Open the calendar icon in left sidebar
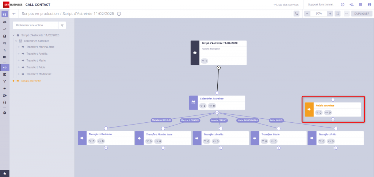This screenshot has width=374, height=177. [x=5, y=74]
